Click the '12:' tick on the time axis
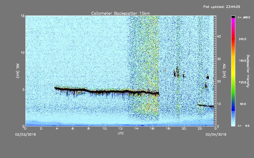The image size is (254, 158). pyautogui.click(x=121, y=129)
